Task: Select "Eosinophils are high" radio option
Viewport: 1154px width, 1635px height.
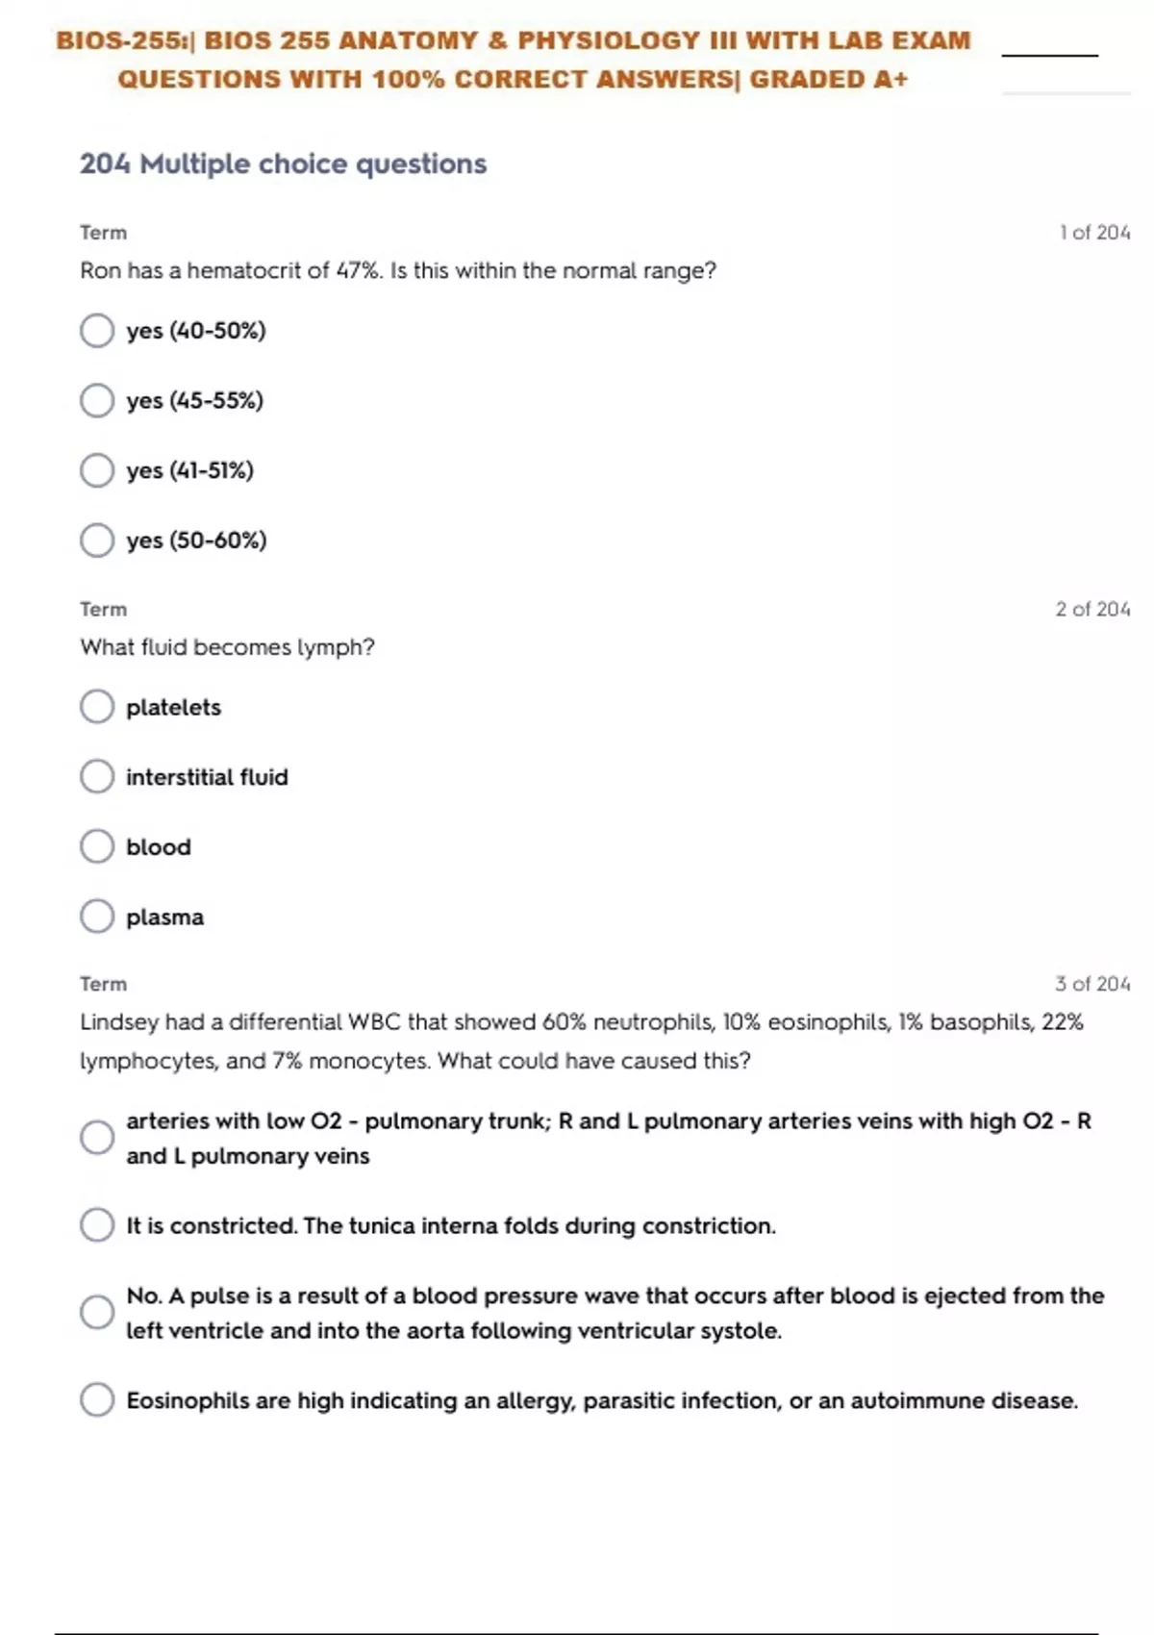Action: [x=97, y=1400]
